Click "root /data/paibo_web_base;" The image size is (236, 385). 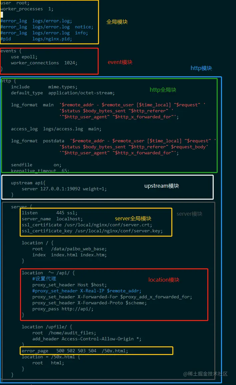click(x=69, y=249)
